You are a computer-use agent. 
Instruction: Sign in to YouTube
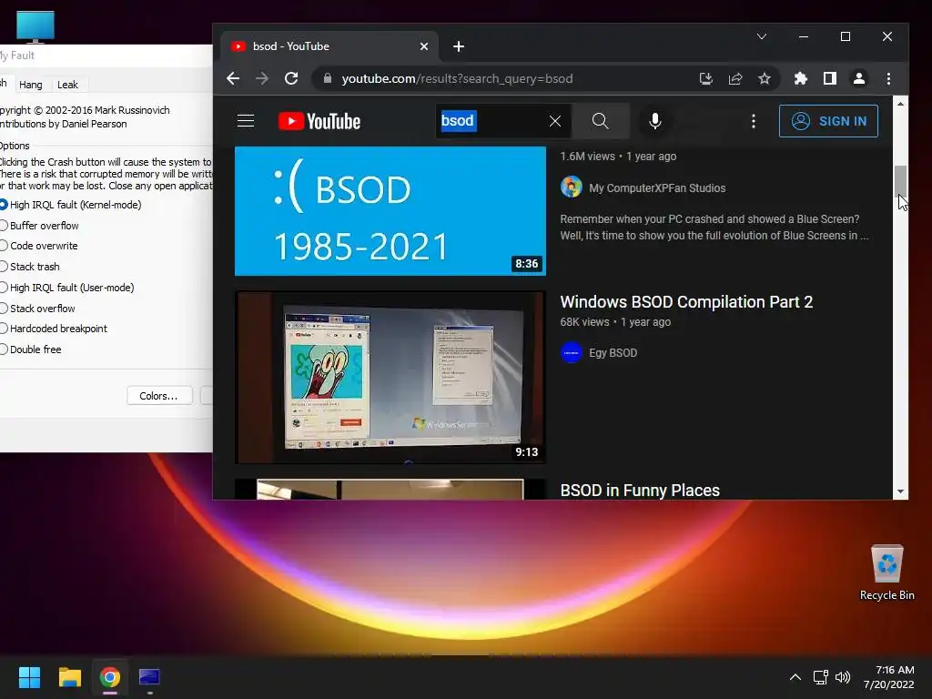coord(828,121)
